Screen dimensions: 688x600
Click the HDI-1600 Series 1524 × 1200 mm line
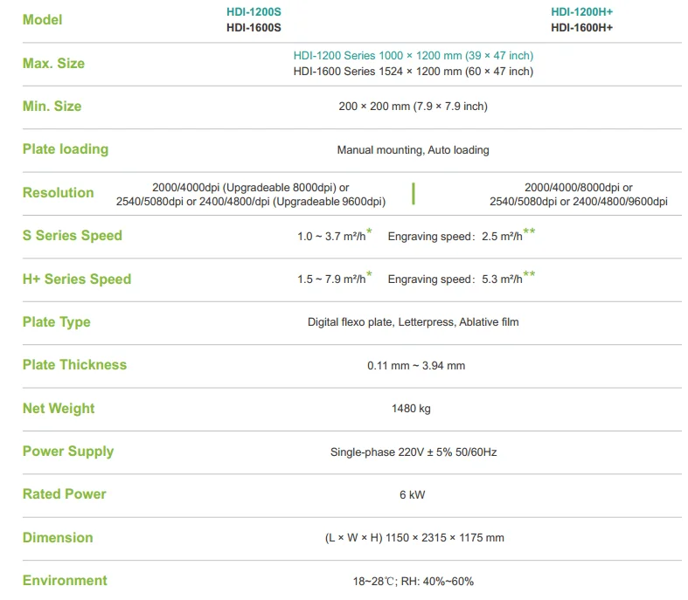(413, 72)
